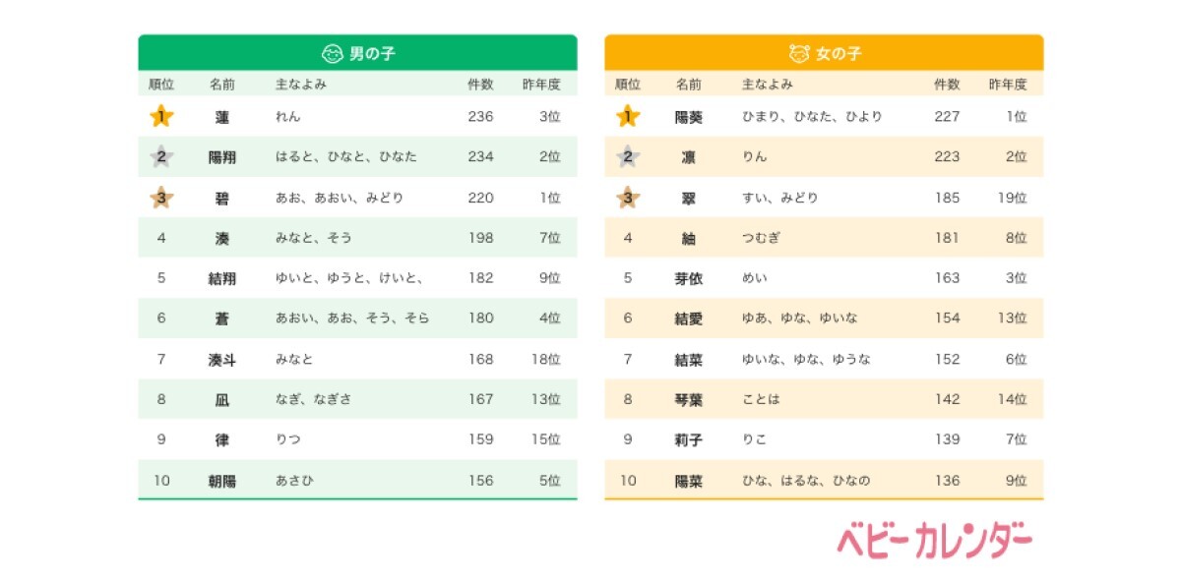Click the count 236 in boys table
This screenshot has height=581, width=1181.
point(480,116)
